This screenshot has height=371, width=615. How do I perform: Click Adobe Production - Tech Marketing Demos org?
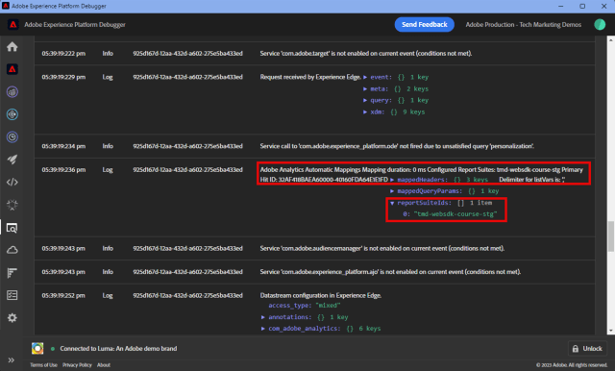coord(523,25)
